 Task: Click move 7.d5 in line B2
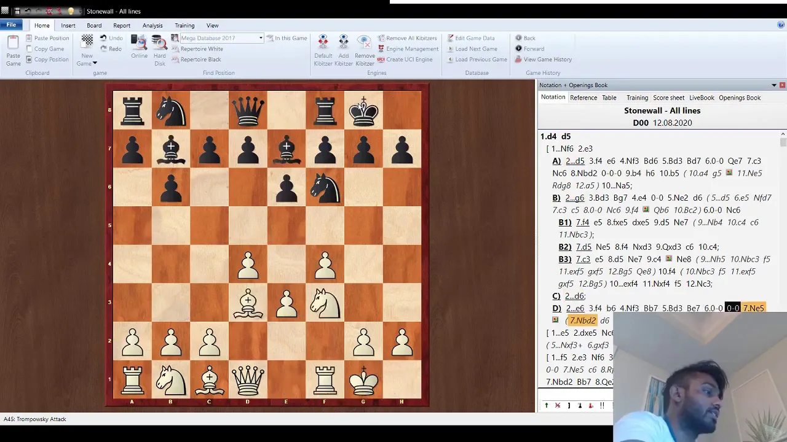583,247
